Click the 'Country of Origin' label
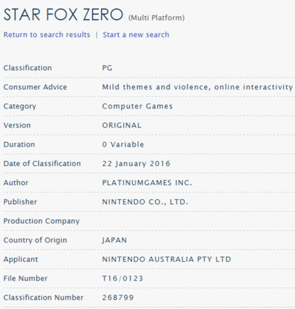 point(35,240)
